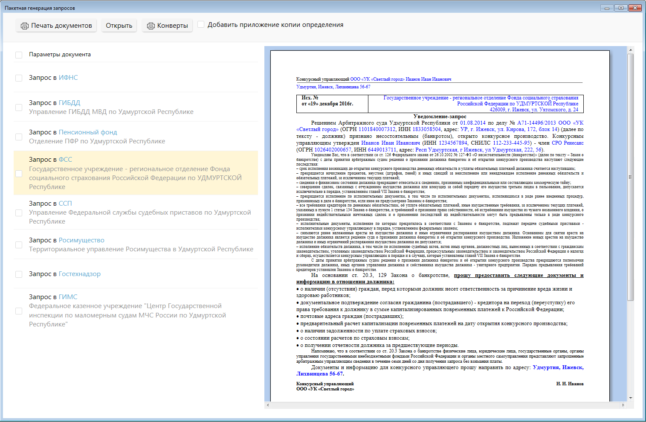Click the Конверты envelopes print button

pos(167,26)
